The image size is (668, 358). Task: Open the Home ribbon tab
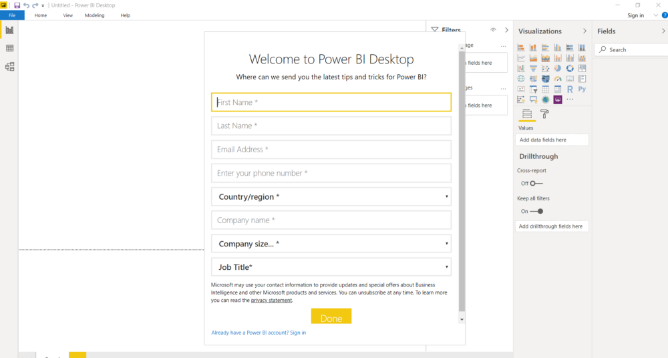click(x=41, y=15)
